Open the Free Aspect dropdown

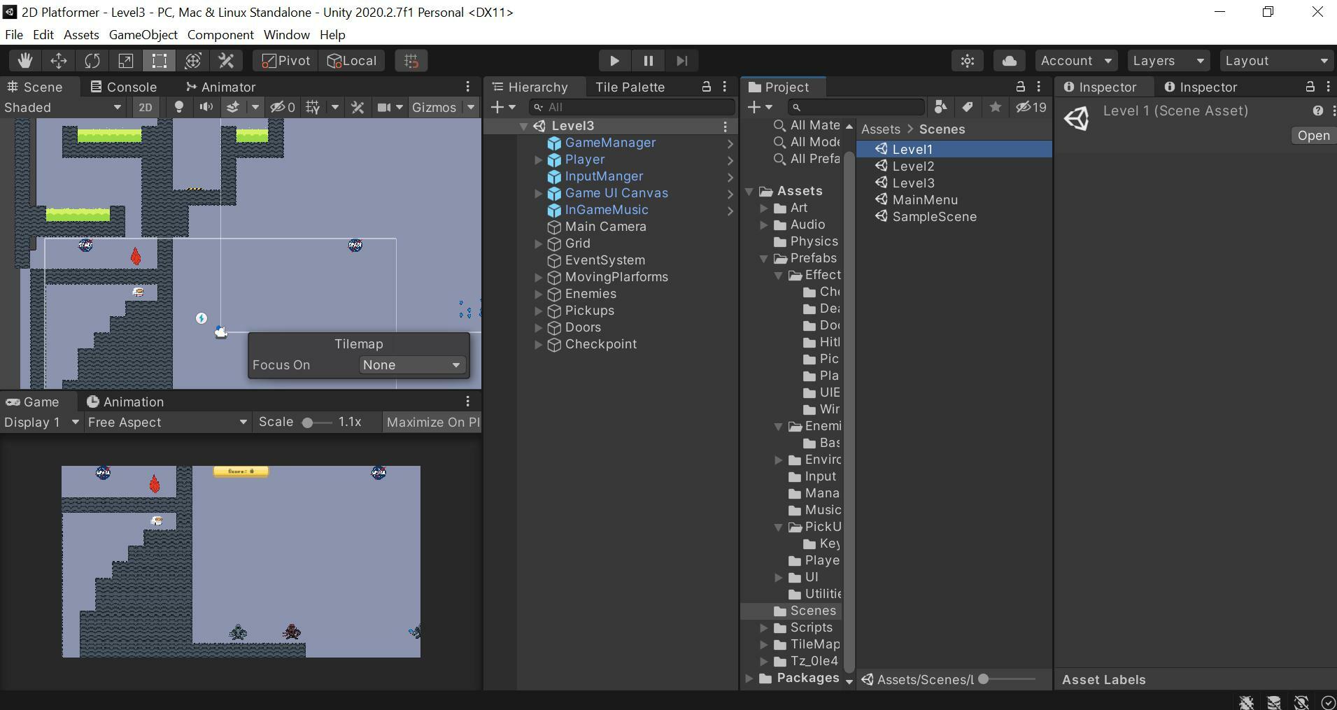tap(167, 423)
